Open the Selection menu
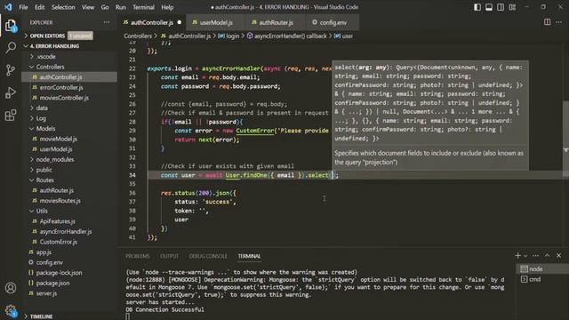This screenshot has height=320, width=569. 63,7
